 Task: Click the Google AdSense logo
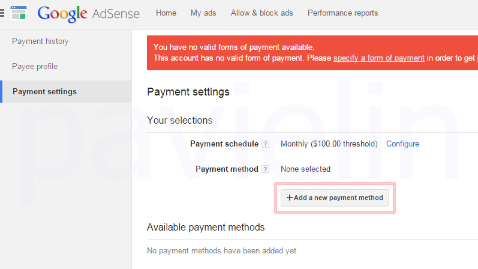88,14
